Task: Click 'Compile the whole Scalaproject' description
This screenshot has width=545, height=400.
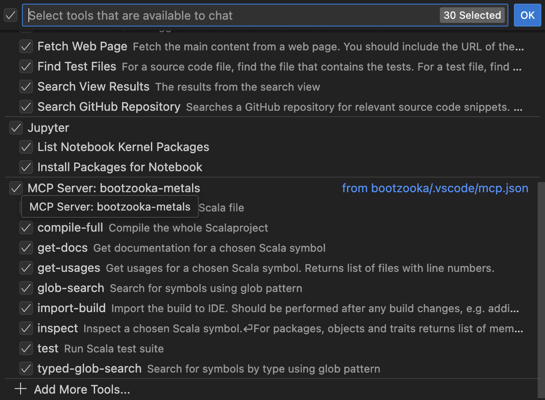Action: pyautogui.click(x=188, y=228)
